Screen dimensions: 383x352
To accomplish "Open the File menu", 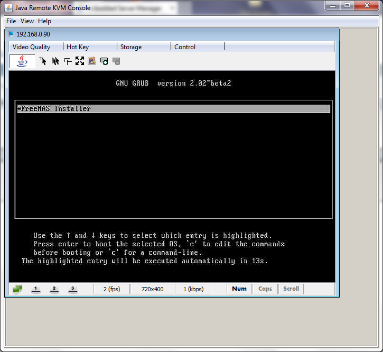I will [x=11, y=21].
